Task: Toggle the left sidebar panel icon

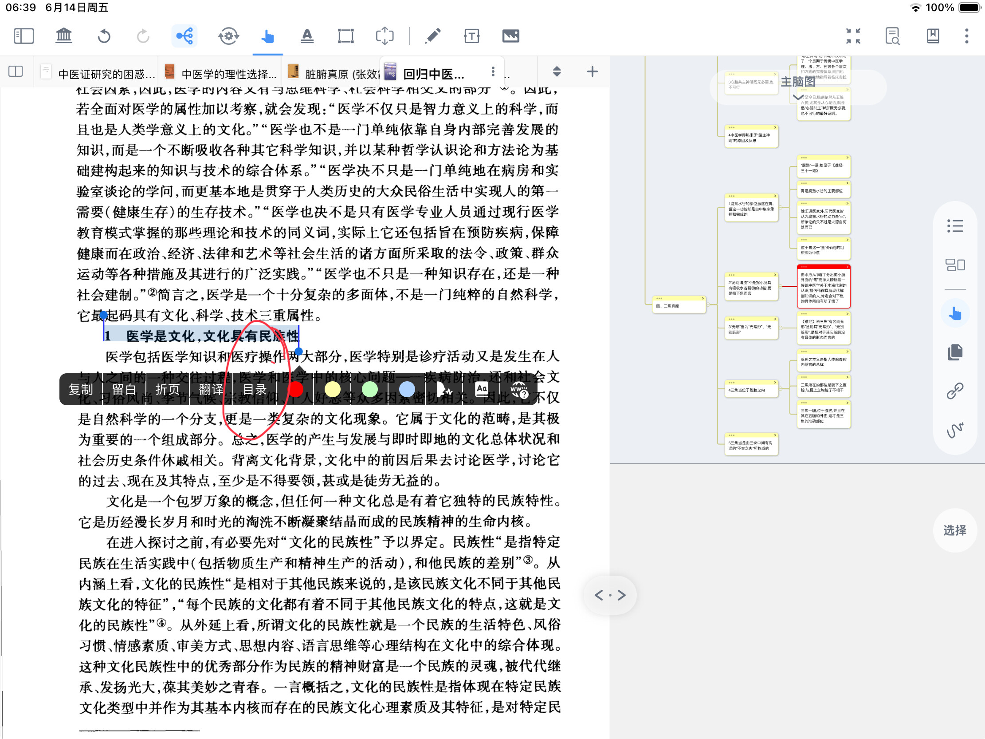Action: 24,36
